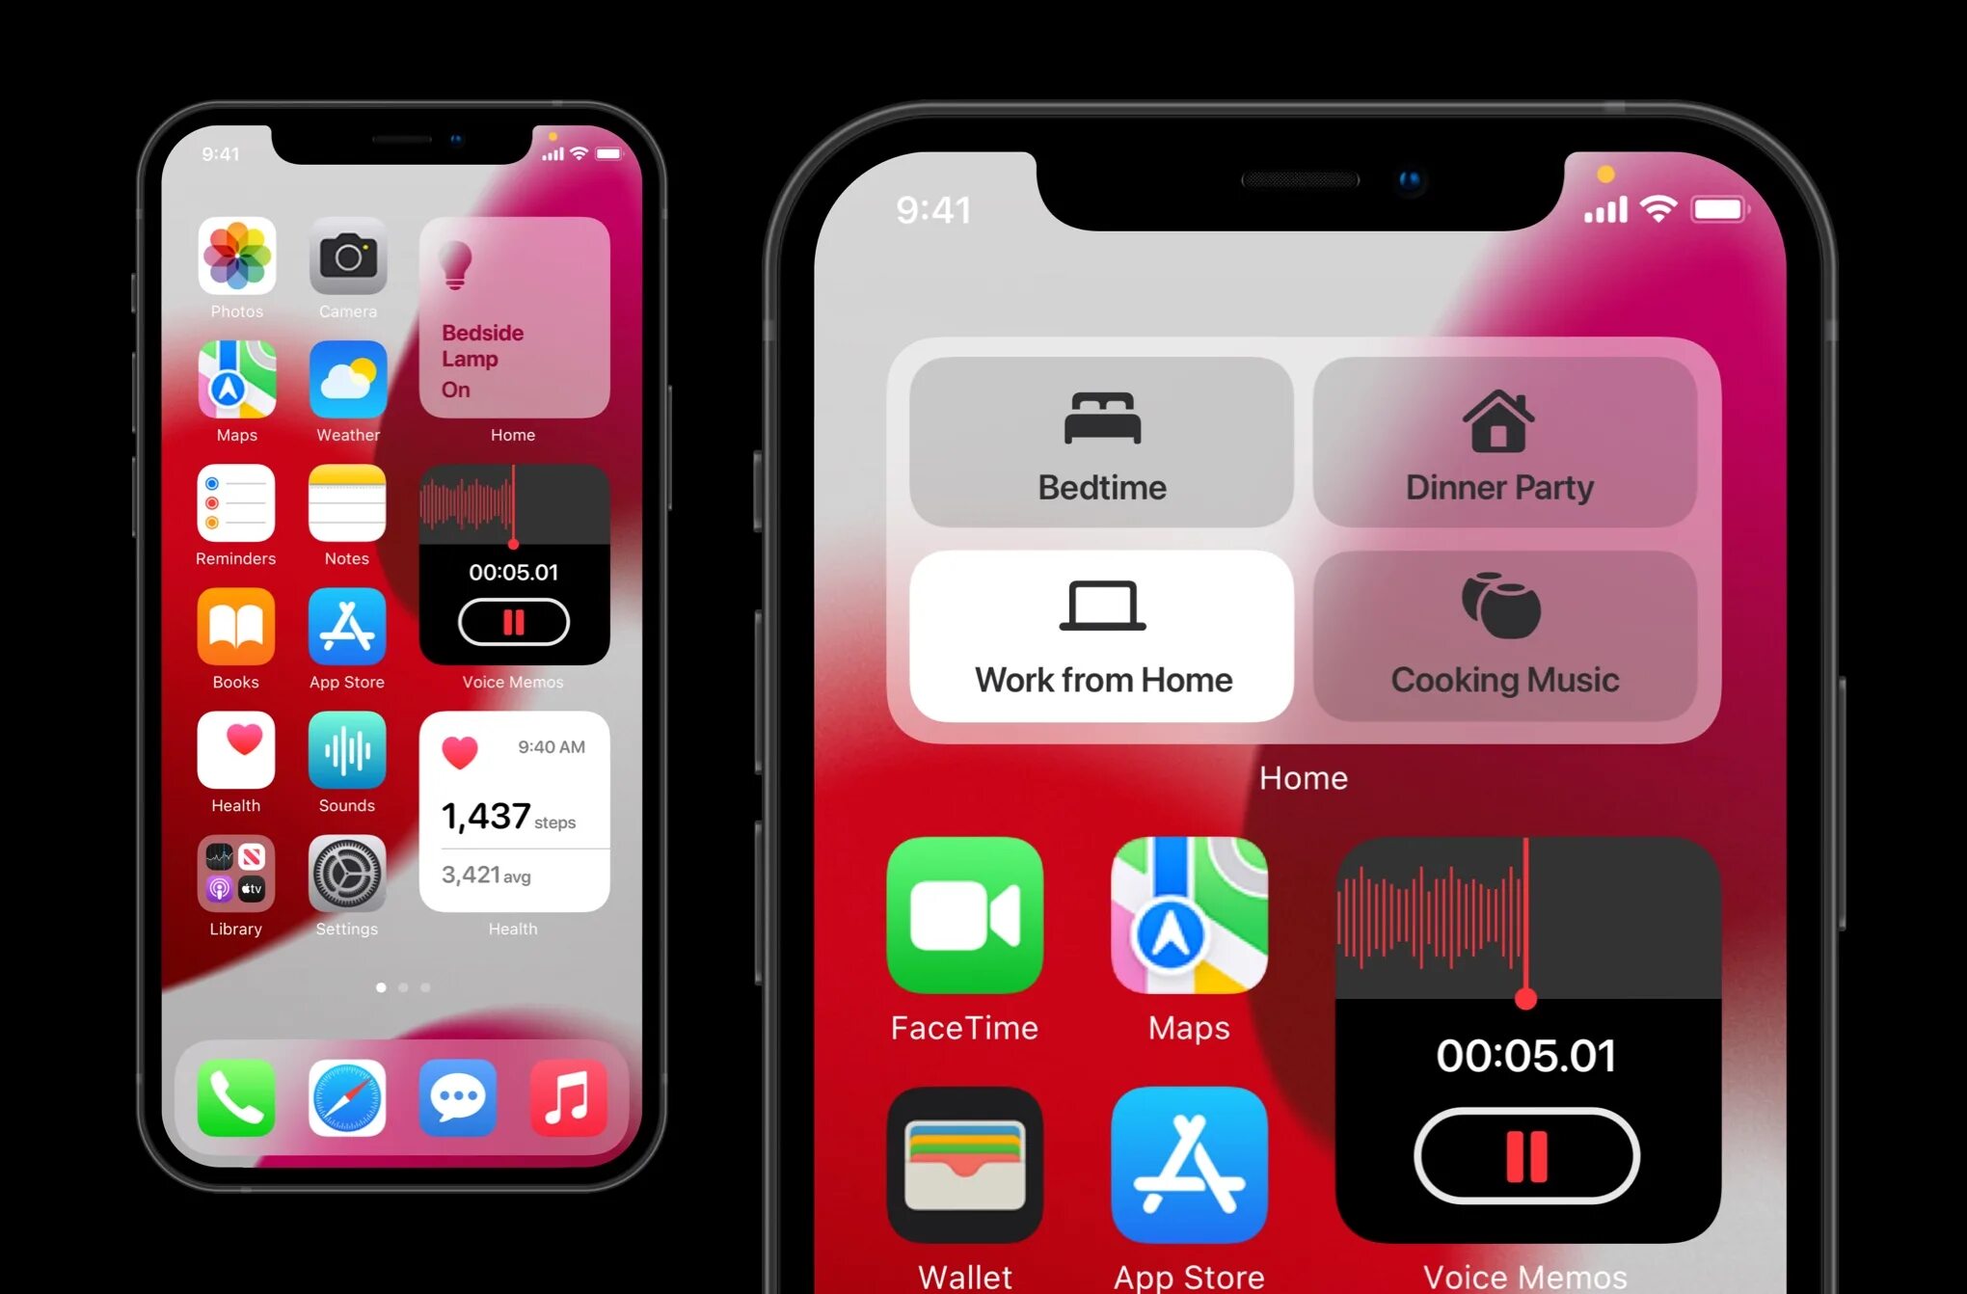Drag the Voice Memos timeline marker
This screenshot has height=1294, width=1967.
point(1528,990)
